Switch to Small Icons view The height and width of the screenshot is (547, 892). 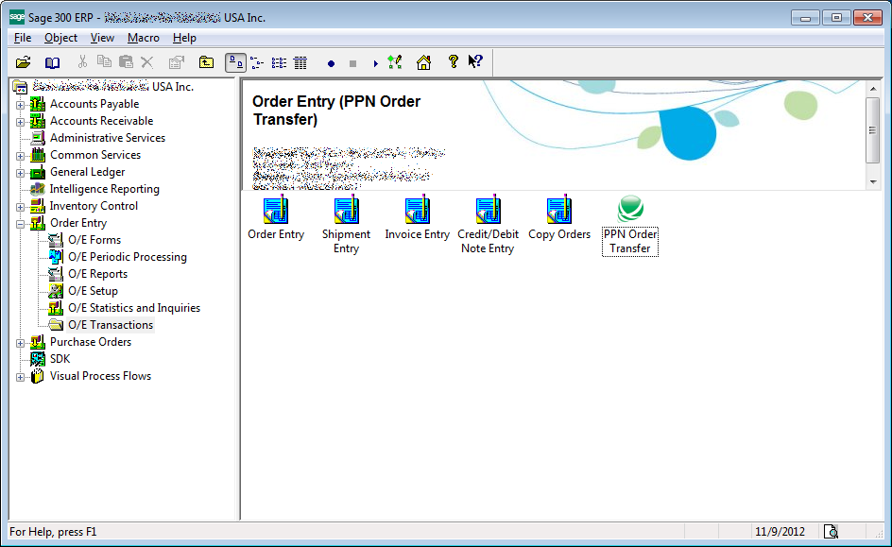point(257,62)
